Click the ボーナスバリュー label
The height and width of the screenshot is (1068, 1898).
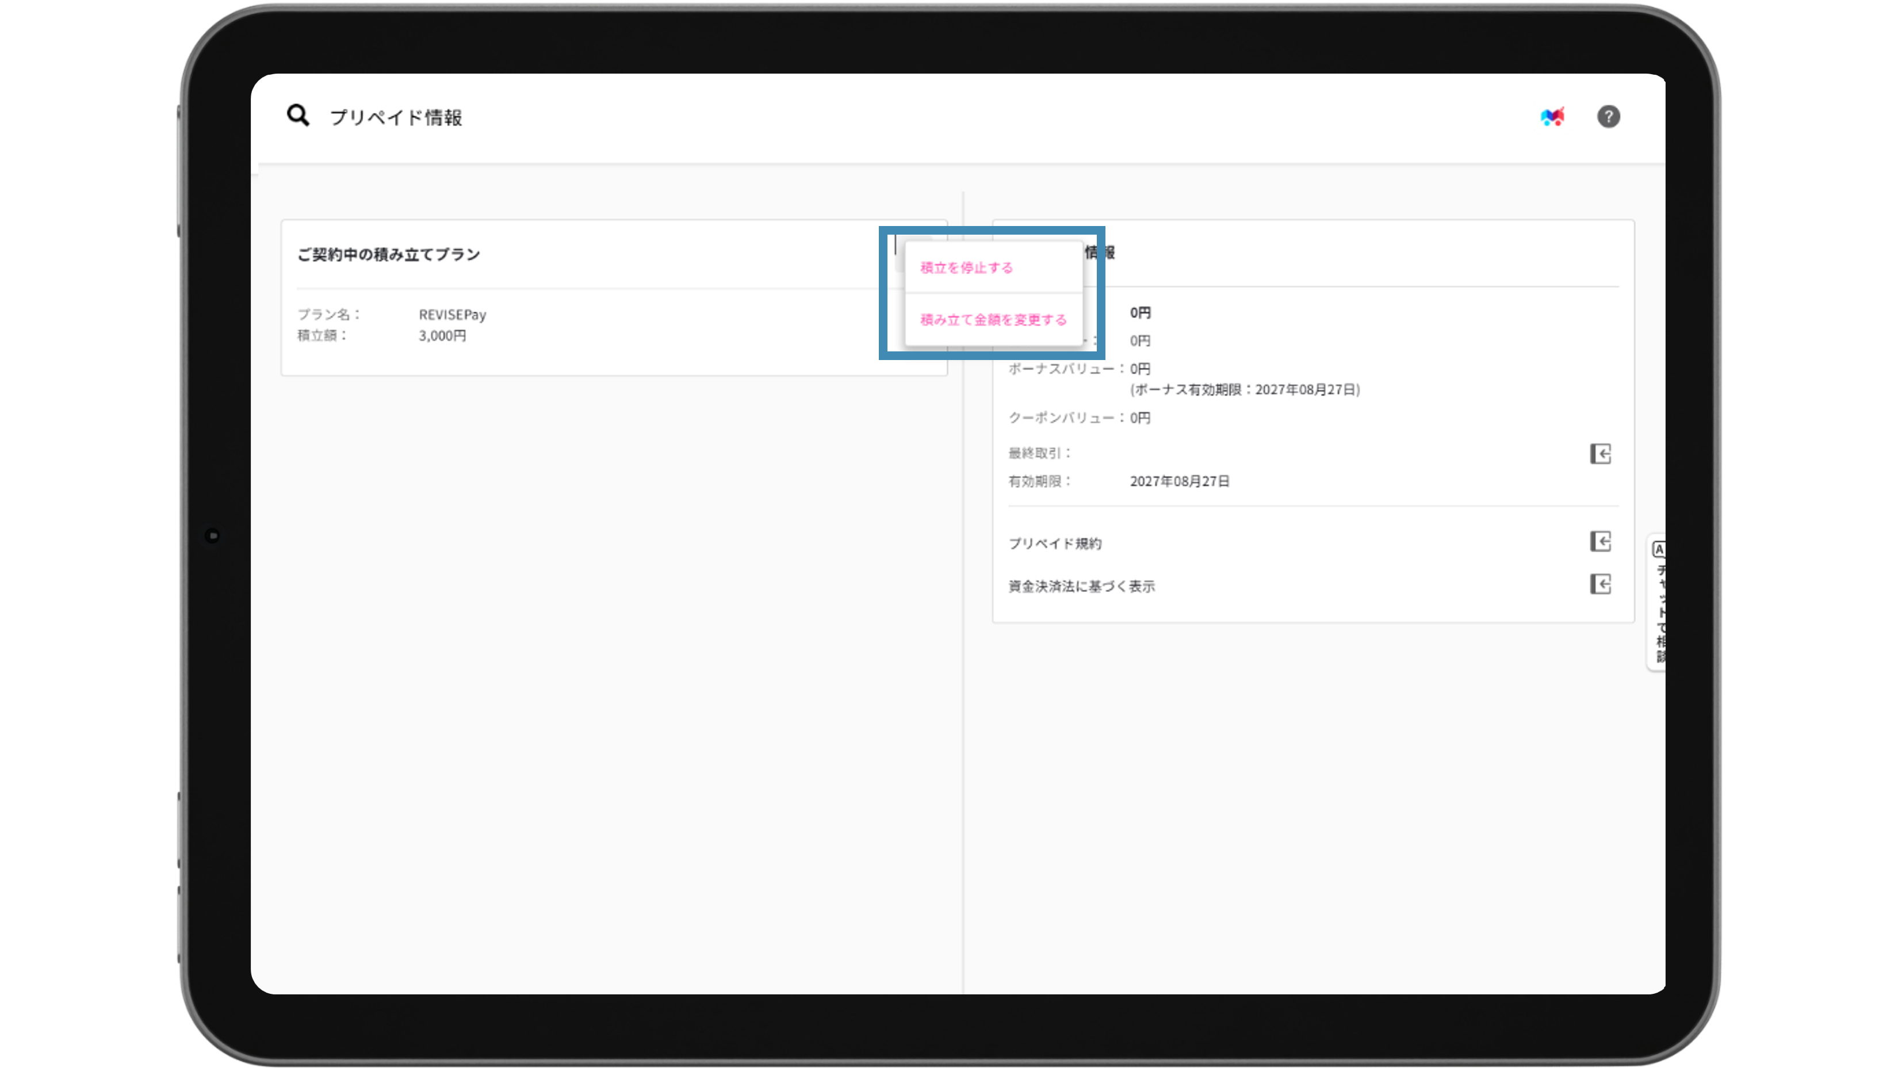(x=1061, y=369)
